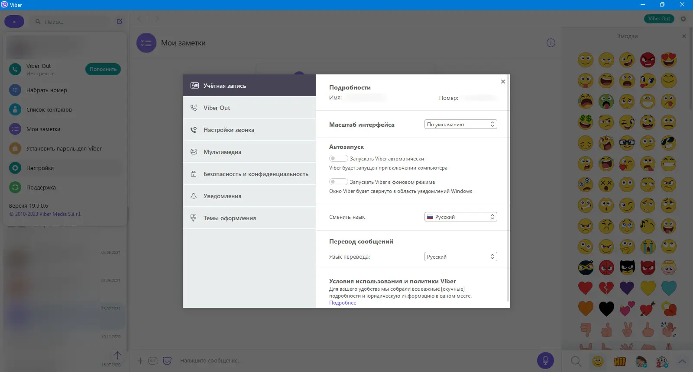Click the purple profile menu button

click(x=14, y=21)
